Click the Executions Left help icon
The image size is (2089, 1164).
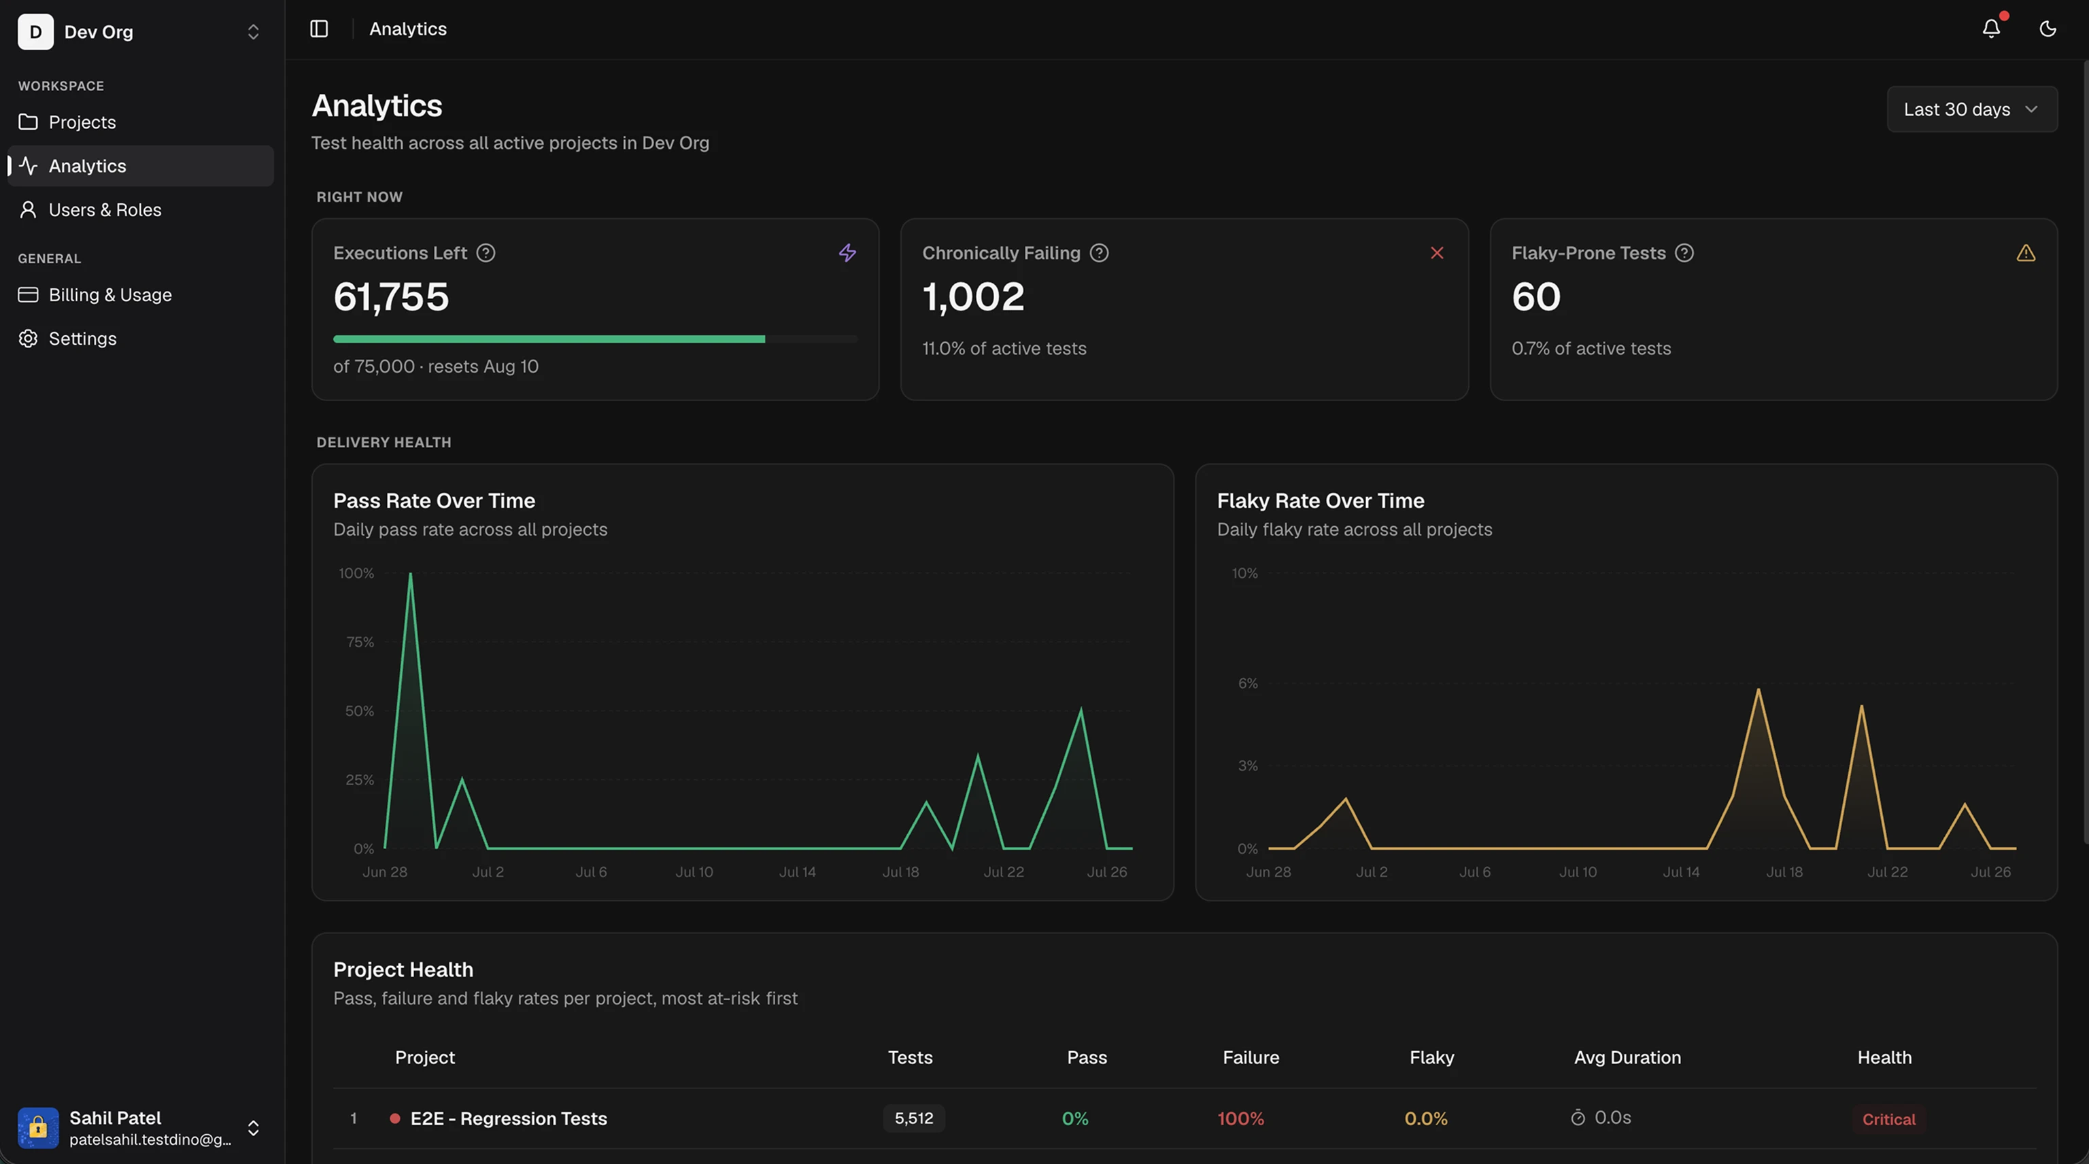(486, 253)
